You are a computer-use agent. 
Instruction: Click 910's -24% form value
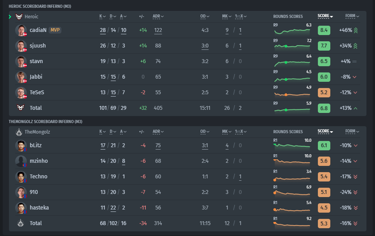tap(345, 192)
